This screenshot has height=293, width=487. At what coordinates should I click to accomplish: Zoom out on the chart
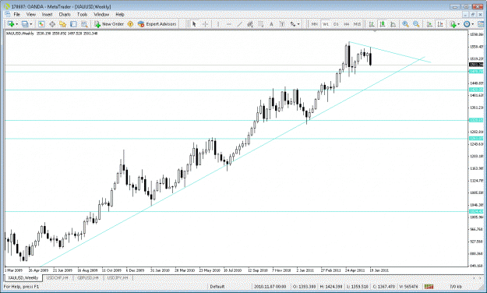416,24
